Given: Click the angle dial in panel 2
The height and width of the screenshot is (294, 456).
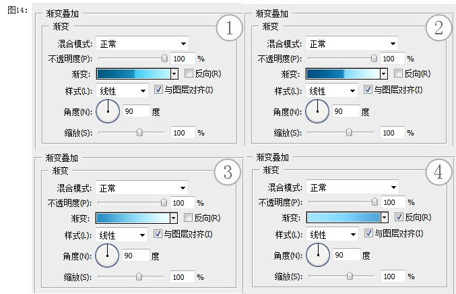Looking at the screenshot, I should [317, 111].
